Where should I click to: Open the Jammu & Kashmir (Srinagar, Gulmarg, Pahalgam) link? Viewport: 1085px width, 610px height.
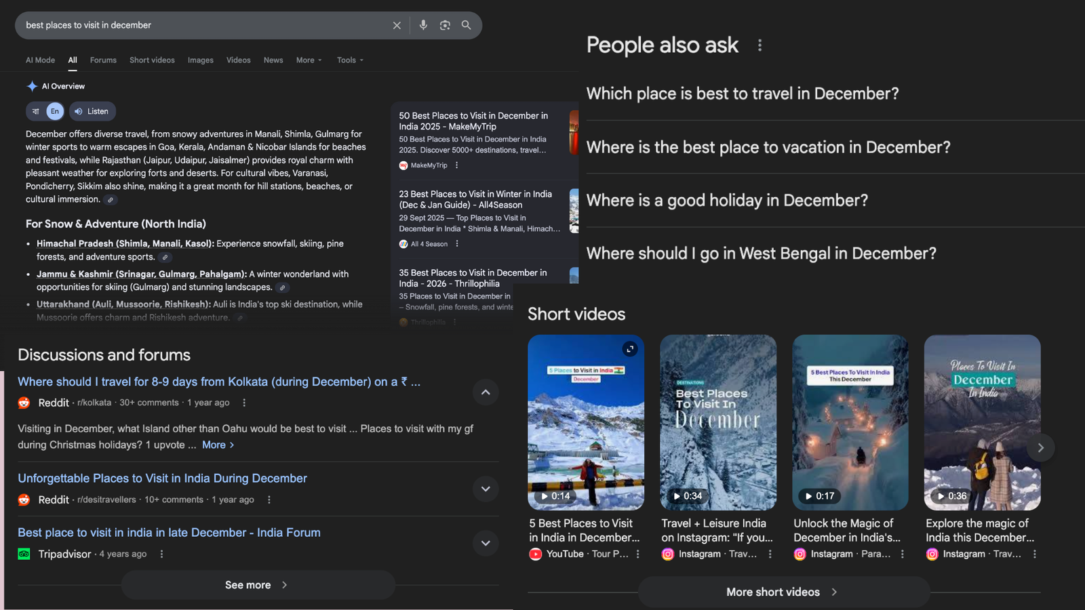142,274
